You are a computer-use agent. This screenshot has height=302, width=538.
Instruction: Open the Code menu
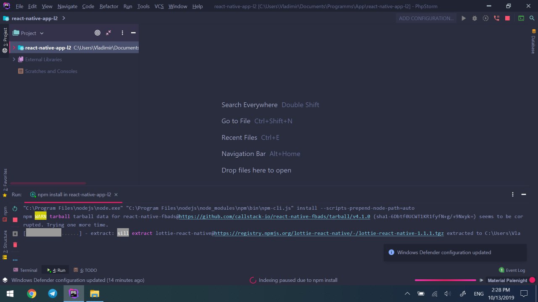tap(88, 6)
